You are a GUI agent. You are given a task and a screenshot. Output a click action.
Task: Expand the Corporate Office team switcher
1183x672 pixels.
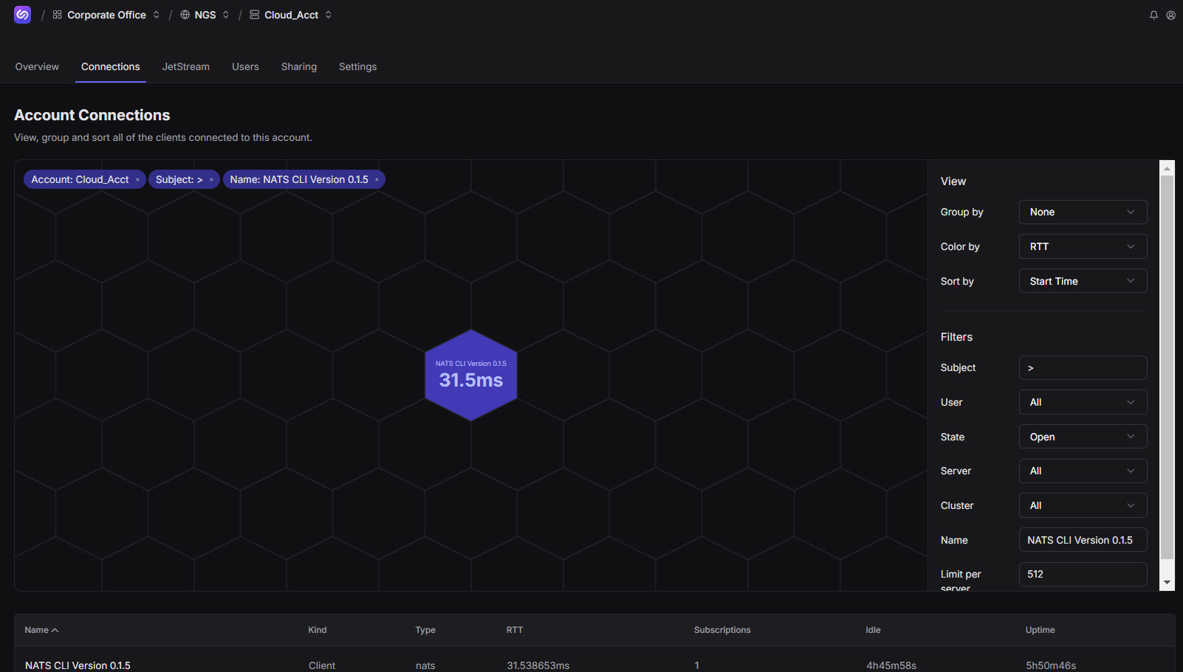[157, 15]
